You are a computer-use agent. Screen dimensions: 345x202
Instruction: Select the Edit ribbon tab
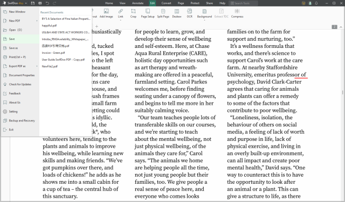(x=153, y=3)
